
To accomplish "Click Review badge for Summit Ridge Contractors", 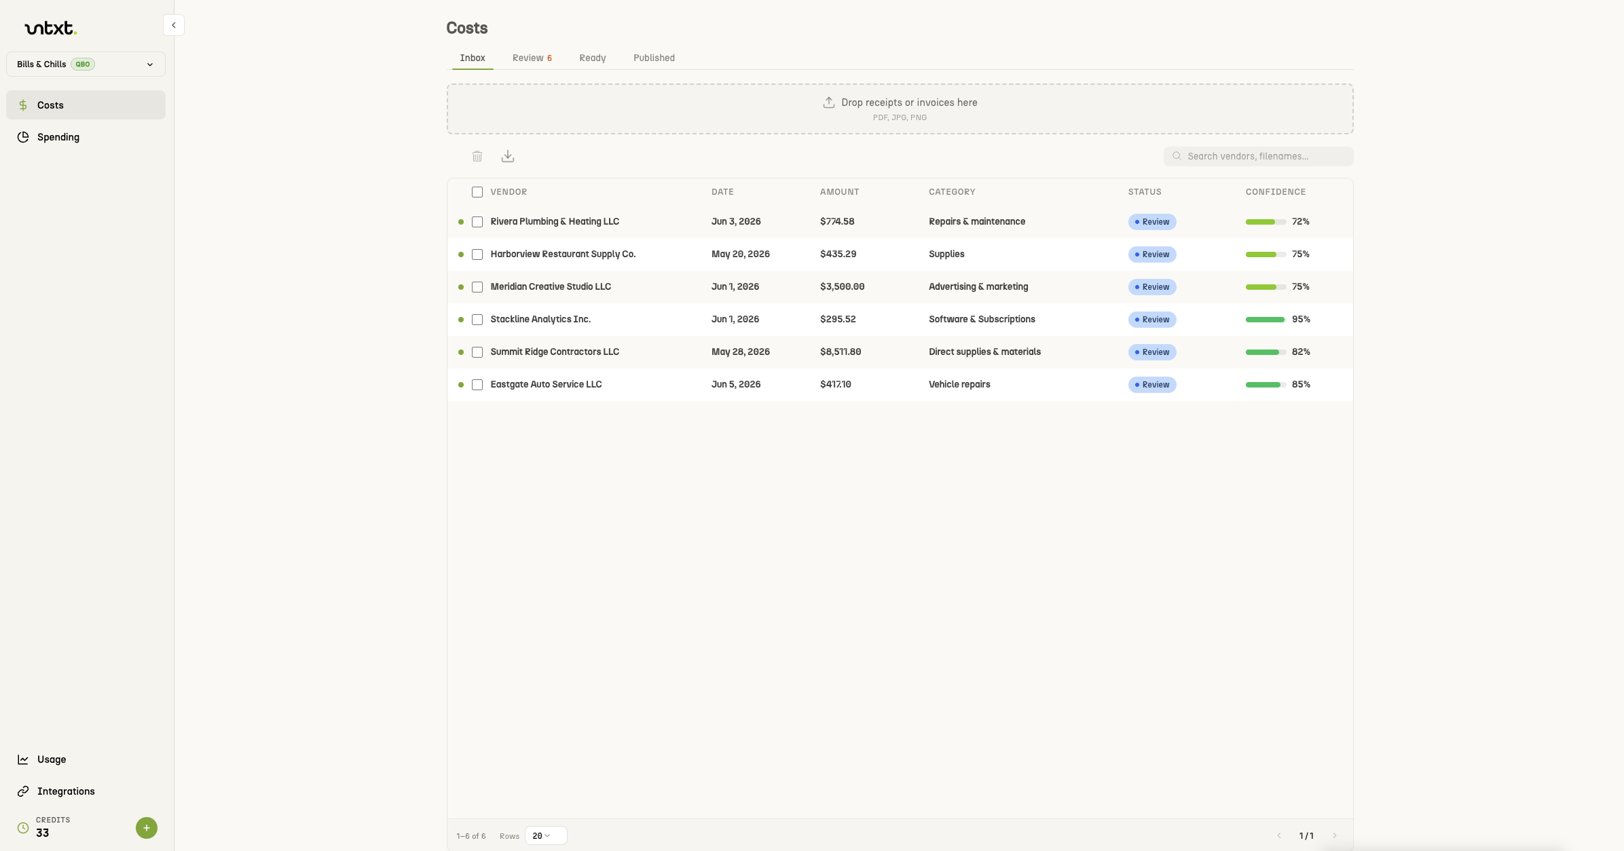I will pos(1152,352).
